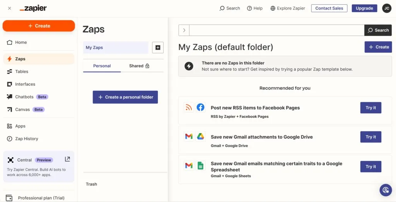Click the Gmail icon beside the Sheets icon

click(x=189, y=165)
